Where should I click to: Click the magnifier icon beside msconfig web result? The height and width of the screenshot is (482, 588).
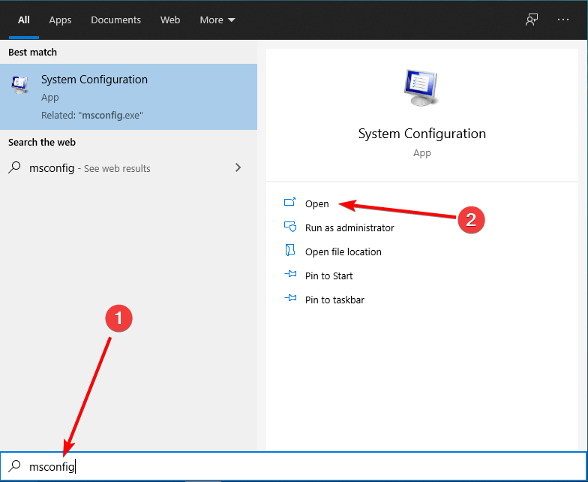coord(14,168)
